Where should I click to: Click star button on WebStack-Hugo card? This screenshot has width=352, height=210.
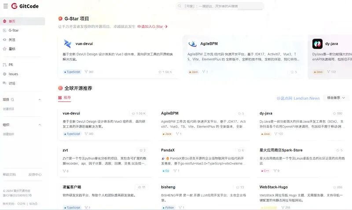coord(337,187)
